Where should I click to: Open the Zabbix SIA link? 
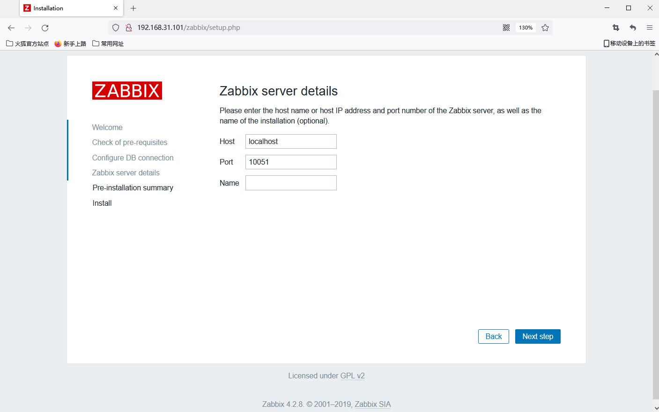click(372, 404)
